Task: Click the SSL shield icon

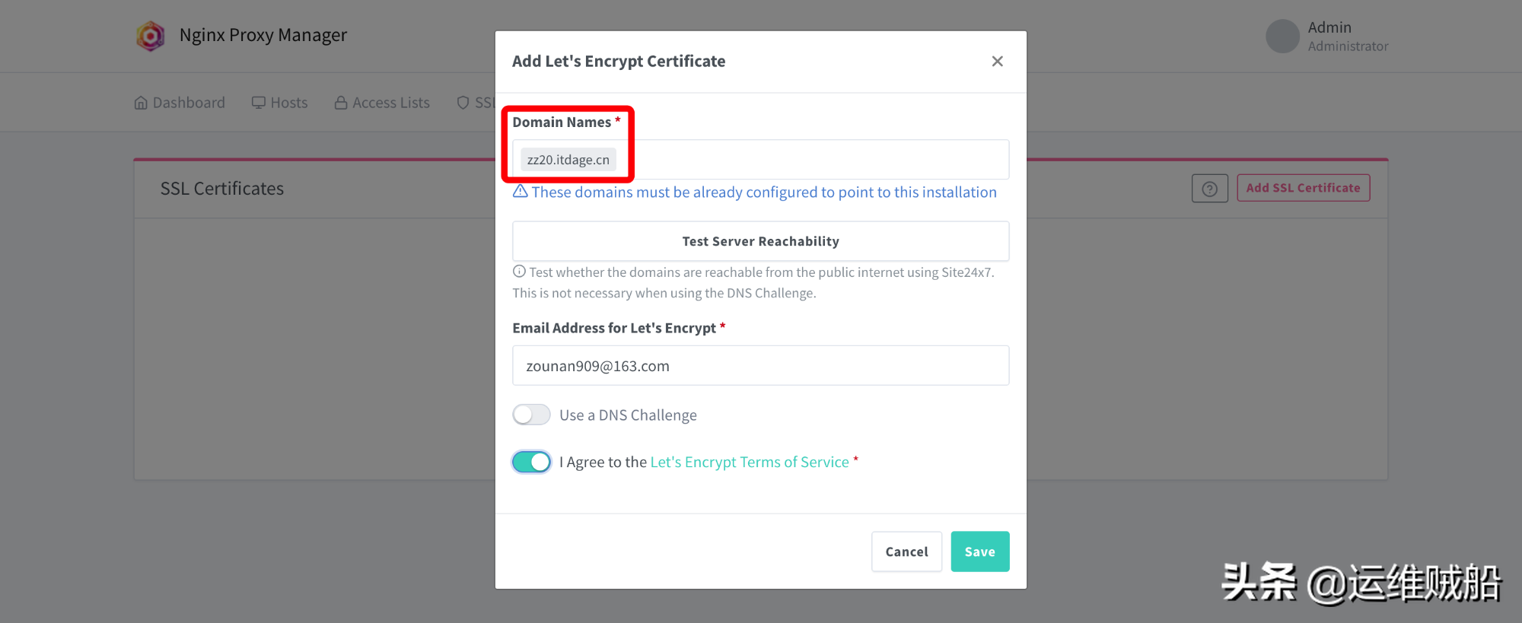Action: pos(463,103)
